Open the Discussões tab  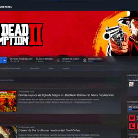34,68
